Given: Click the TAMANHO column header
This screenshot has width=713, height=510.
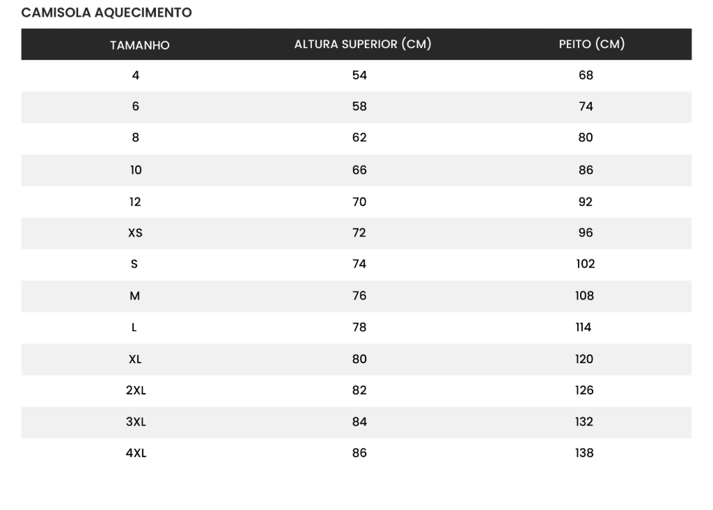Looking at the screenshot, I should 139,45.
